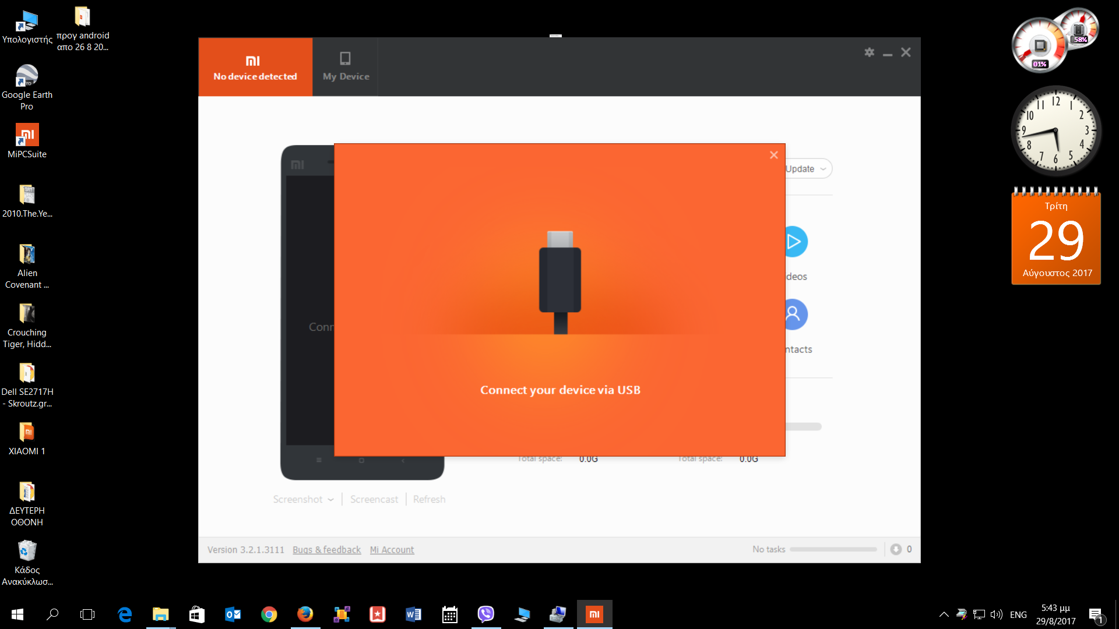
Task: Show hidden system tray icons
Action: [x=944, y=614]
